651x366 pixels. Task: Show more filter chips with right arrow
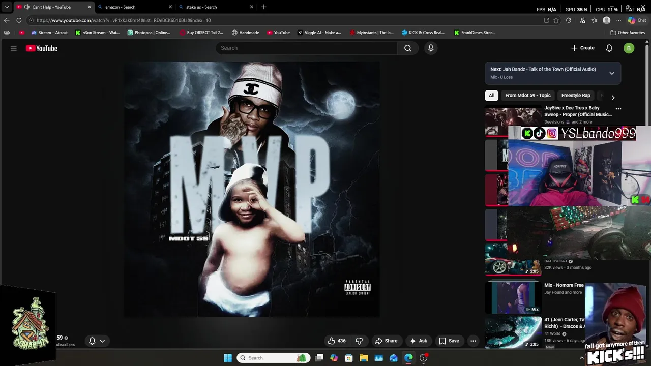pos(613,97)
